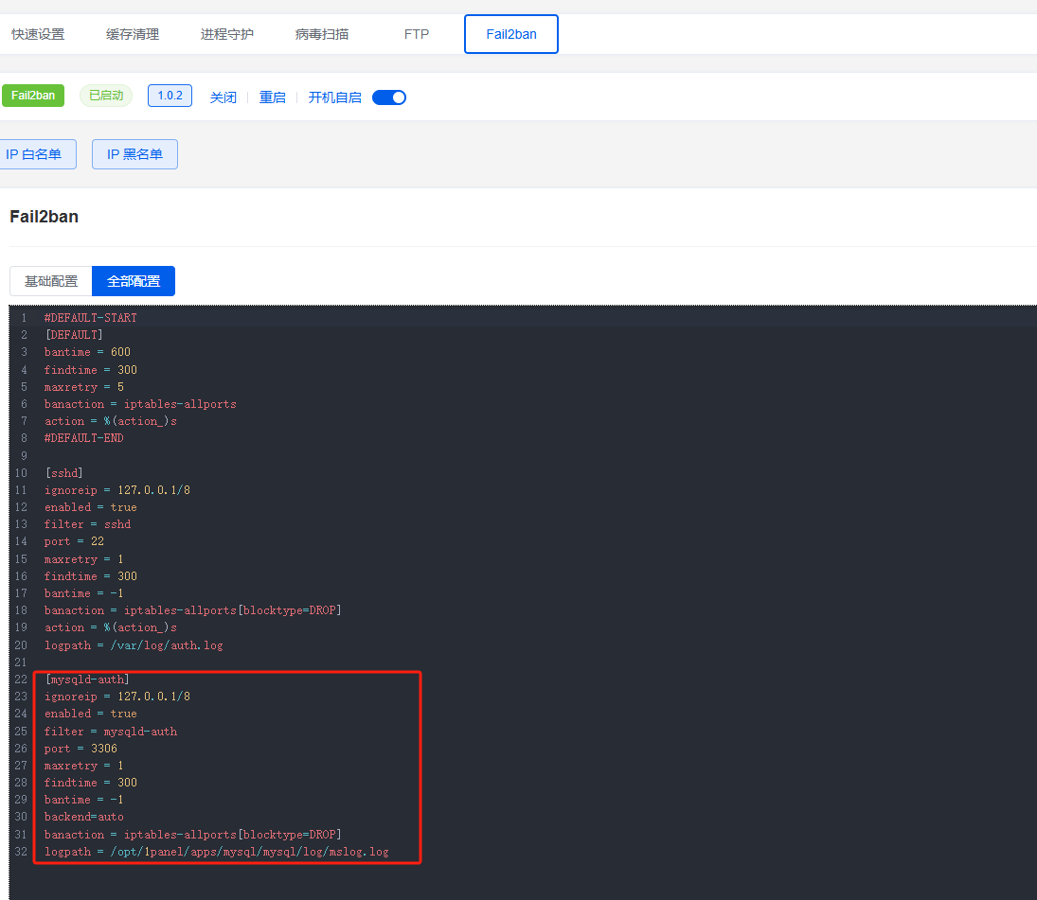Click line 1 #DEFAULT-START in editor

(x=91, y=318)
